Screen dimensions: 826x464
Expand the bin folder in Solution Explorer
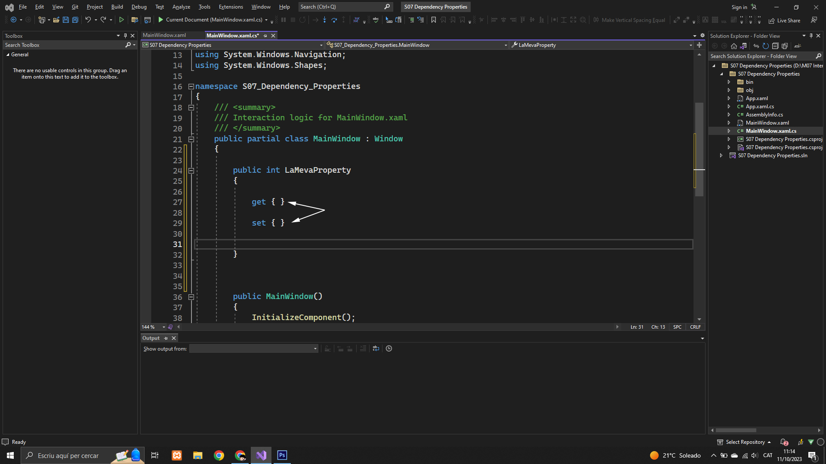coord(729,82)
